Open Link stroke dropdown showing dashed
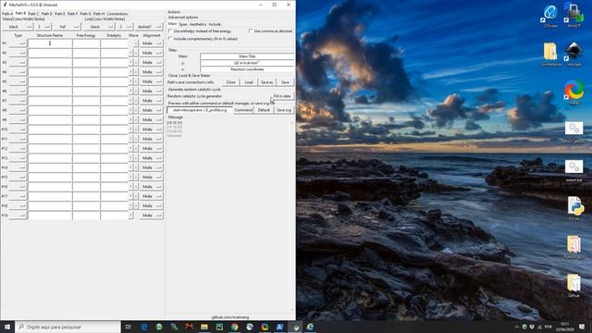 click(x=148, y=27)
